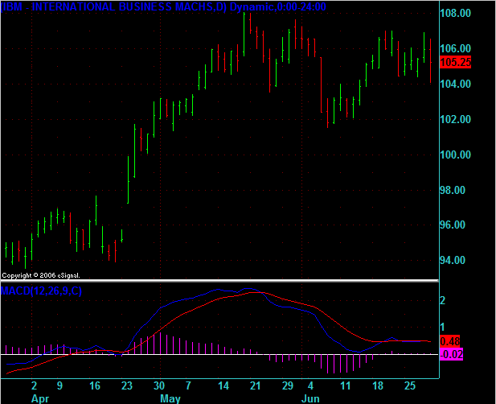Select the histogram value marker -0.02
The width and height of the screenshot is (496, 404).
point(452,354)
